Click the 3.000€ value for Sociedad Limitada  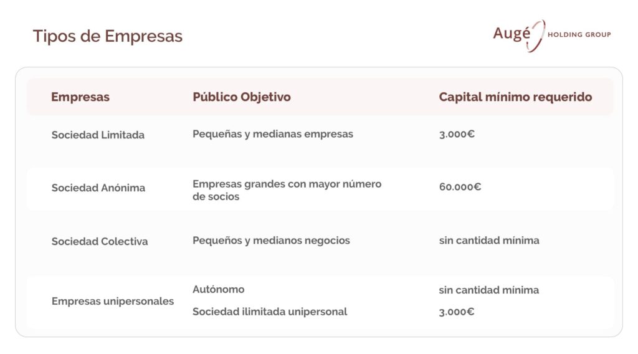tap(456, 134)
